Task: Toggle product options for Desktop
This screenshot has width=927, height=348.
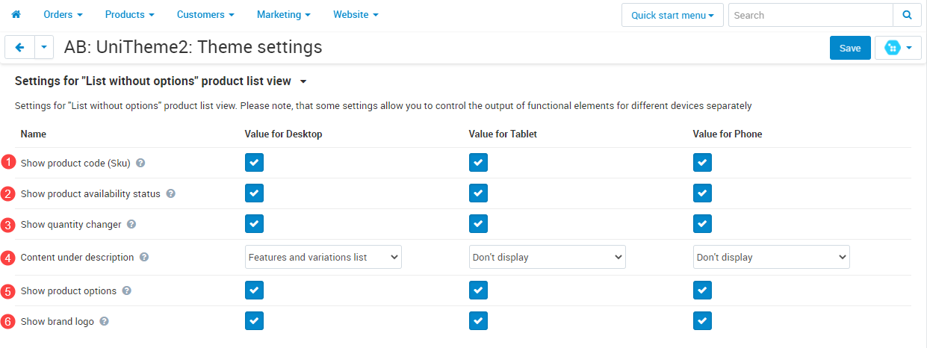Action: coord(254,290)
